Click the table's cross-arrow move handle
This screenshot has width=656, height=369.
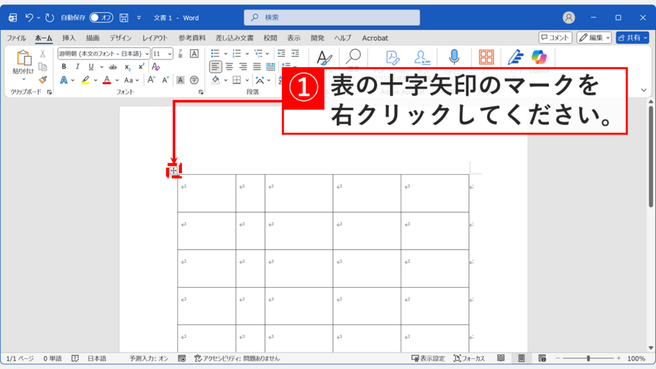pyautogui.click(x=174, y=170)
